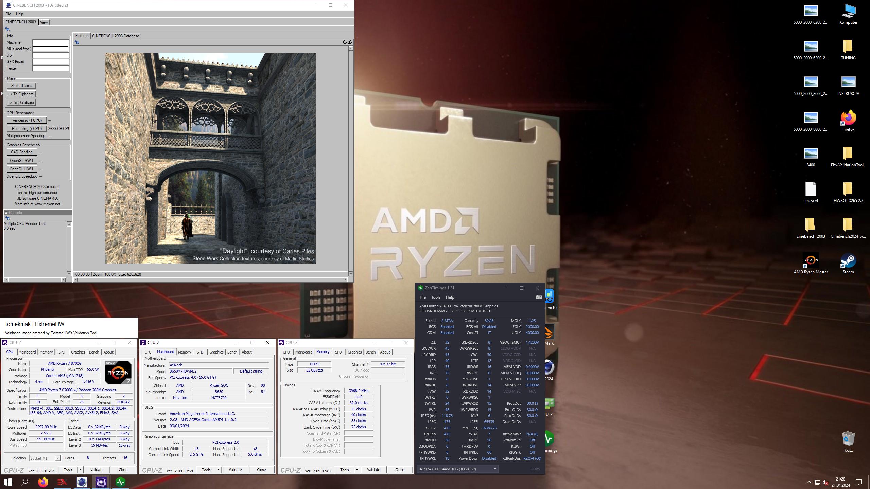Run the C4D Shading benchmark
This screenshot has width=870, height=489.
(x=22, y=152)
